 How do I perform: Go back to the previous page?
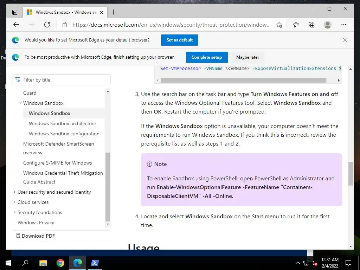click(x=16, y=25)
